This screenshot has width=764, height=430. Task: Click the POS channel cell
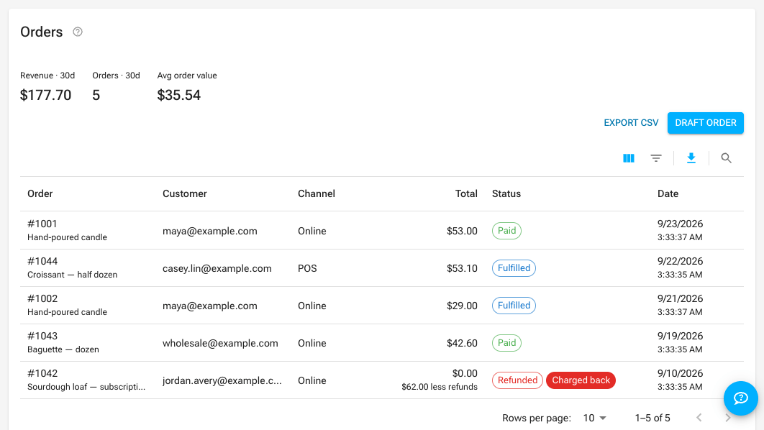tap(307, 268)
